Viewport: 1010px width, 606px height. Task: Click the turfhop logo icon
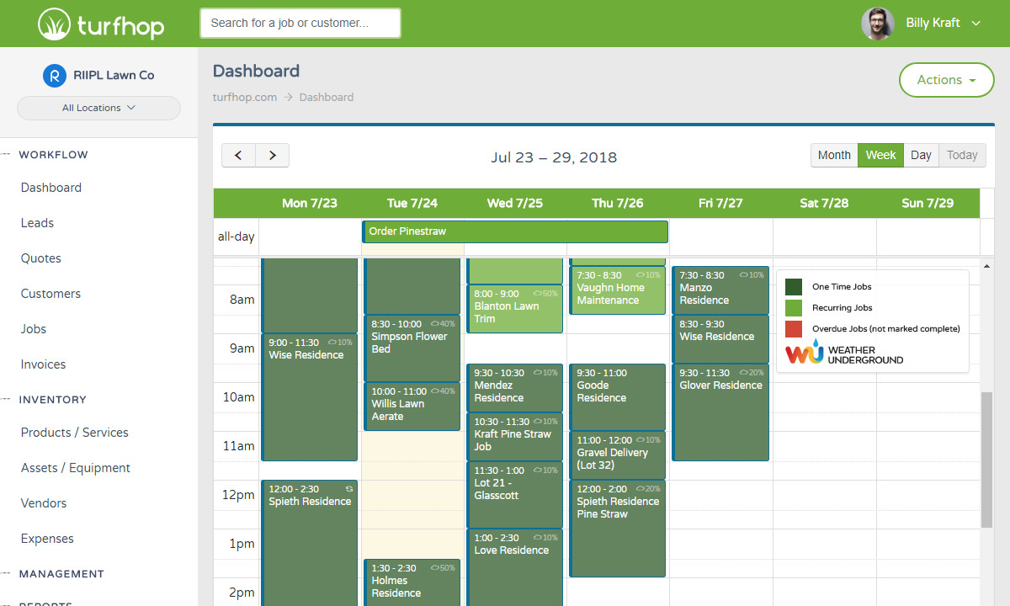point(54,24)
